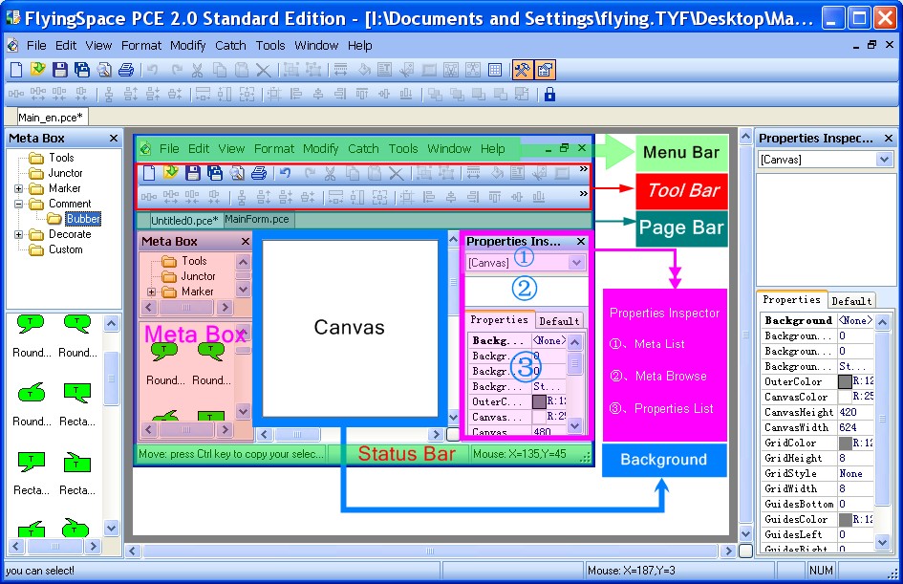Open Print Preview from the main toolbar
Screen dimensions: 903x584
pos(104,71)
